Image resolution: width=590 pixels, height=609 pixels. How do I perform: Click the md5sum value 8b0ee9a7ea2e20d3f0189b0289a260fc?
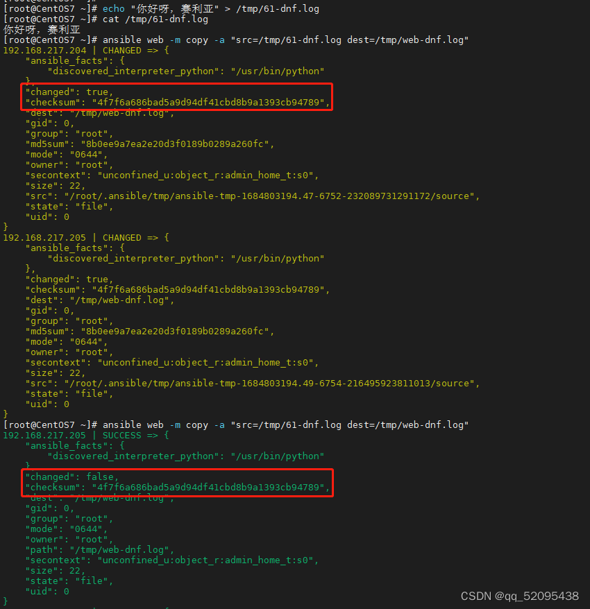tap(174, 144)
